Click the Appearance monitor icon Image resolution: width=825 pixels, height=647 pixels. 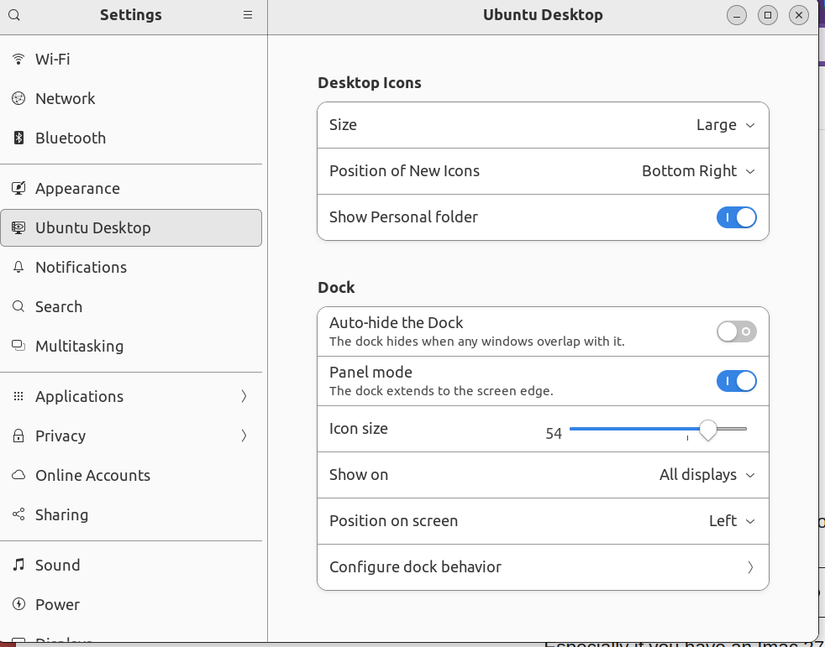coord(18,188)
